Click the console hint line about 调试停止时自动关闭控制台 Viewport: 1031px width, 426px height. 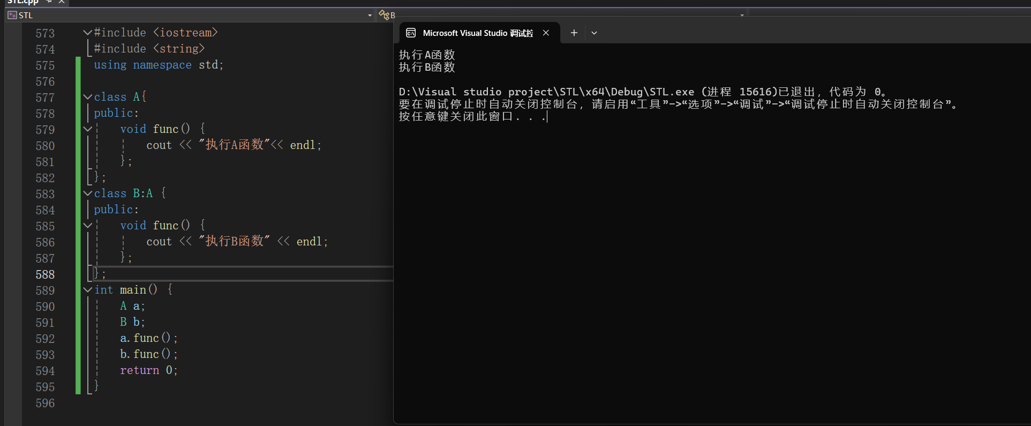point(679,104)
